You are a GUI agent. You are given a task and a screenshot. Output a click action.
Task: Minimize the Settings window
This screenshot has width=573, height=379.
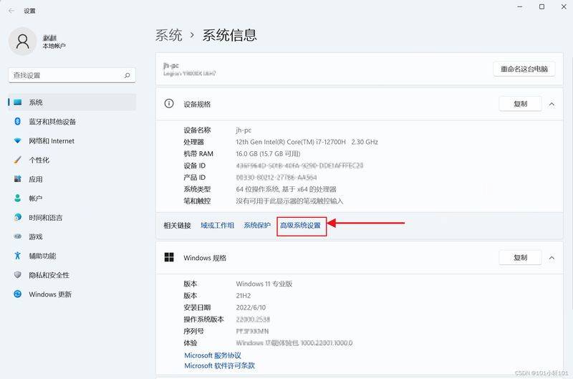point(520,7)
